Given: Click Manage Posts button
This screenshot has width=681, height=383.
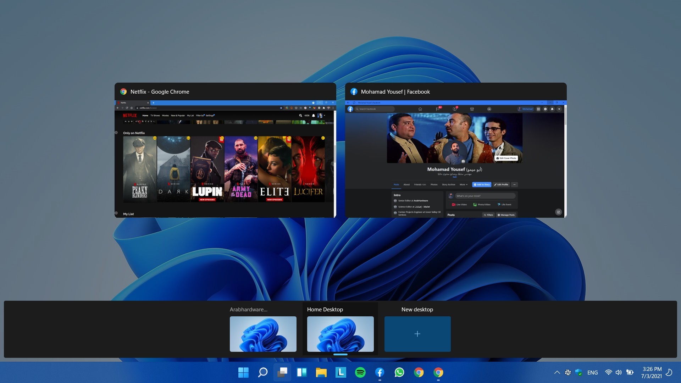Looking at the screenshot, I should (506, 215).
